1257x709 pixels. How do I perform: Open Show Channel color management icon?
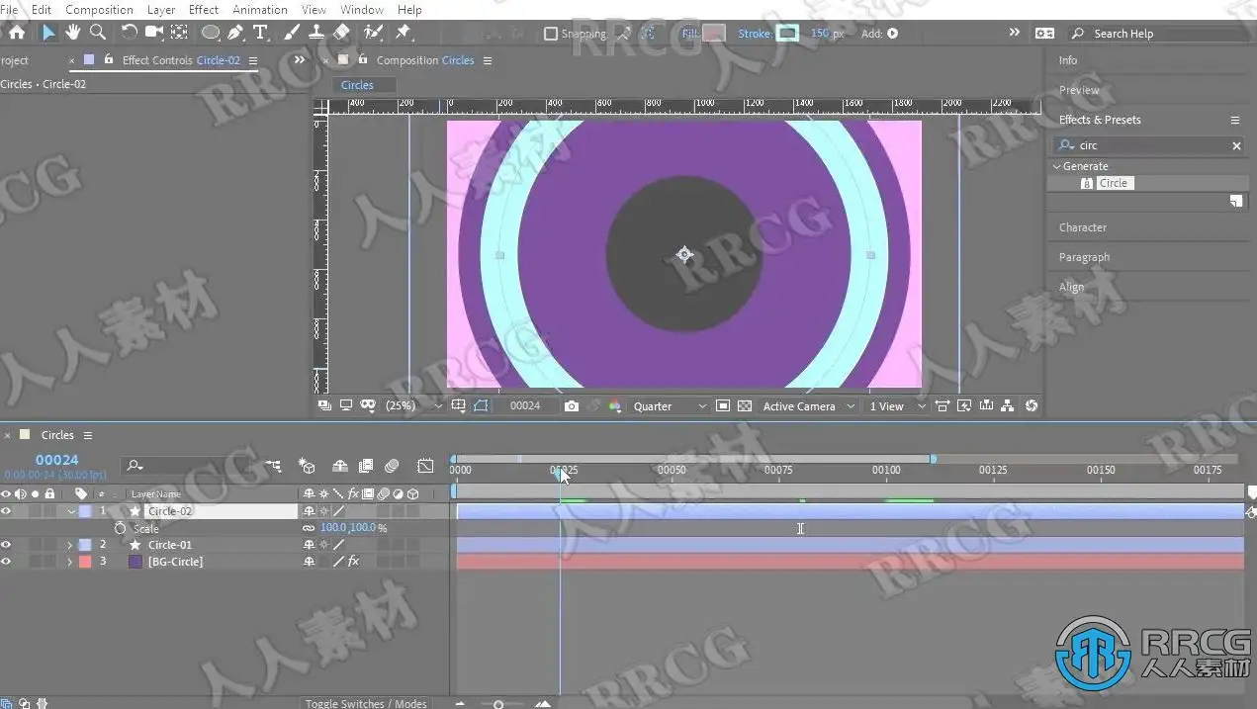tap(614, 406)
